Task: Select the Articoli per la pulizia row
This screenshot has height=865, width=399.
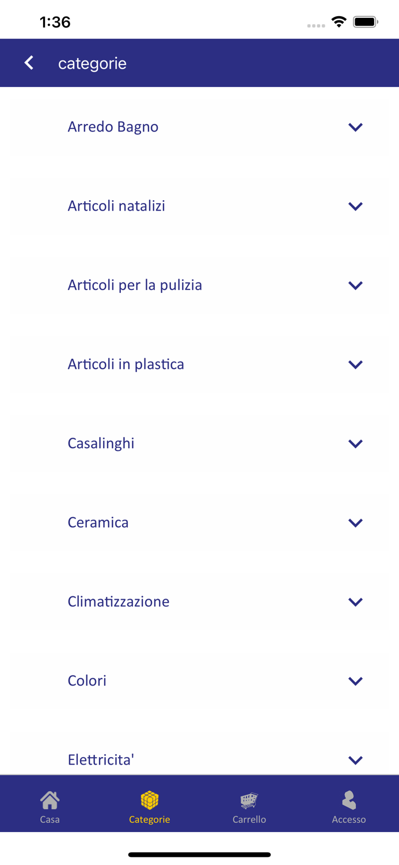Action: [x=199, y=285]
